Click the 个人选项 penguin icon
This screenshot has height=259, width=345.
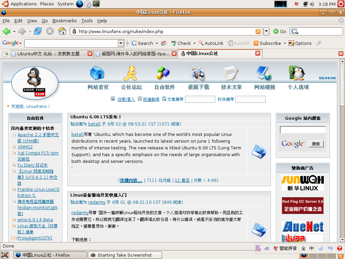[x=297, y=73]
